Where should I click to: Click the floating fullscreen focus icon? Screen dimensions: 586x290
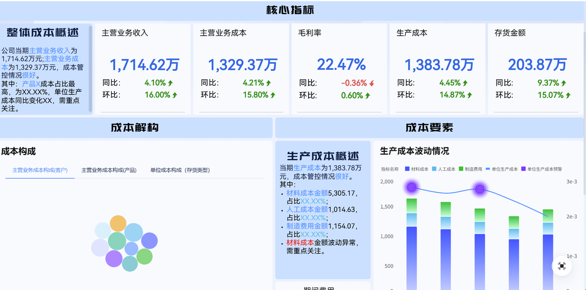[x=562, y=266]
